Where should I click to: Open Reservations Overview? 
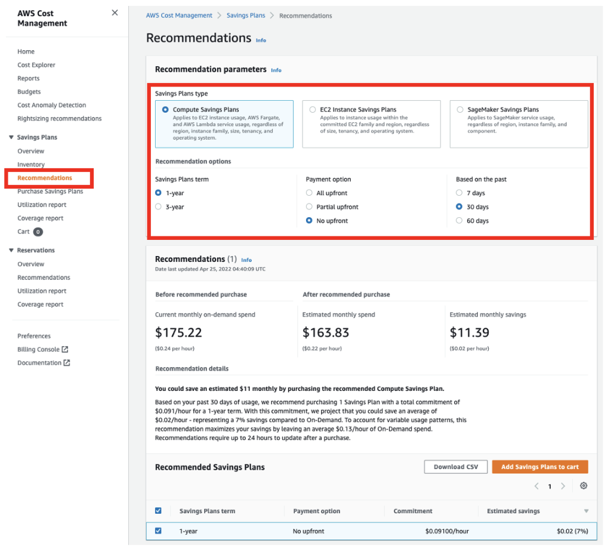(31, 264)
